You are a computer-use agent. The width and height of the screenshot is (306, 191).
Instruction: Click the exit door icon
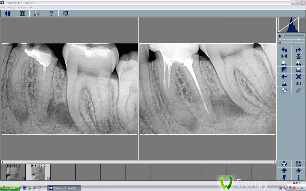point(66,13)
